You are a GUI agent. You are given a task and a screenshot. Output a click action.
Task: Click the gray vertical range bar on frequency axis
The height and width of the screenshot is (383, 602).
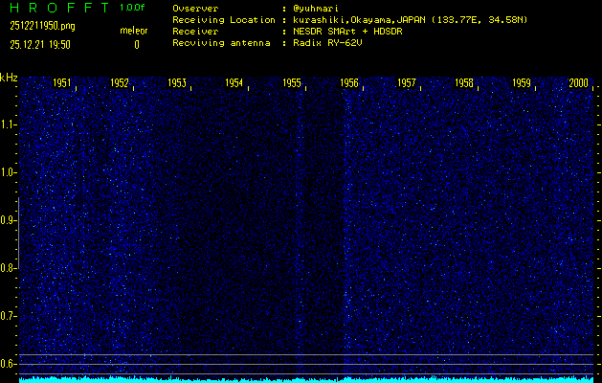(x=18, y=233)
